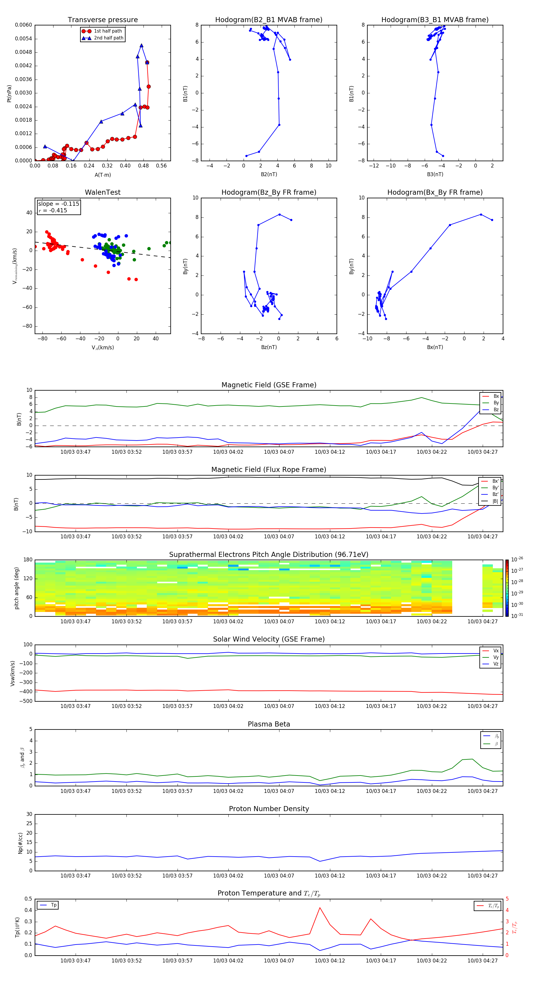This screenshot has width=538, height=987.
Task: Click the red Te/Tp right-side axis label
Action: click(x=515, y=927)
